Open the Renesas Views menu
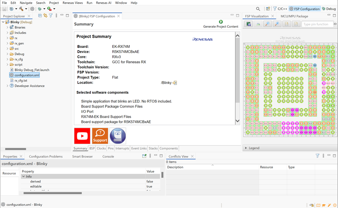Viewport: 338px width, 208px height. 73,3
